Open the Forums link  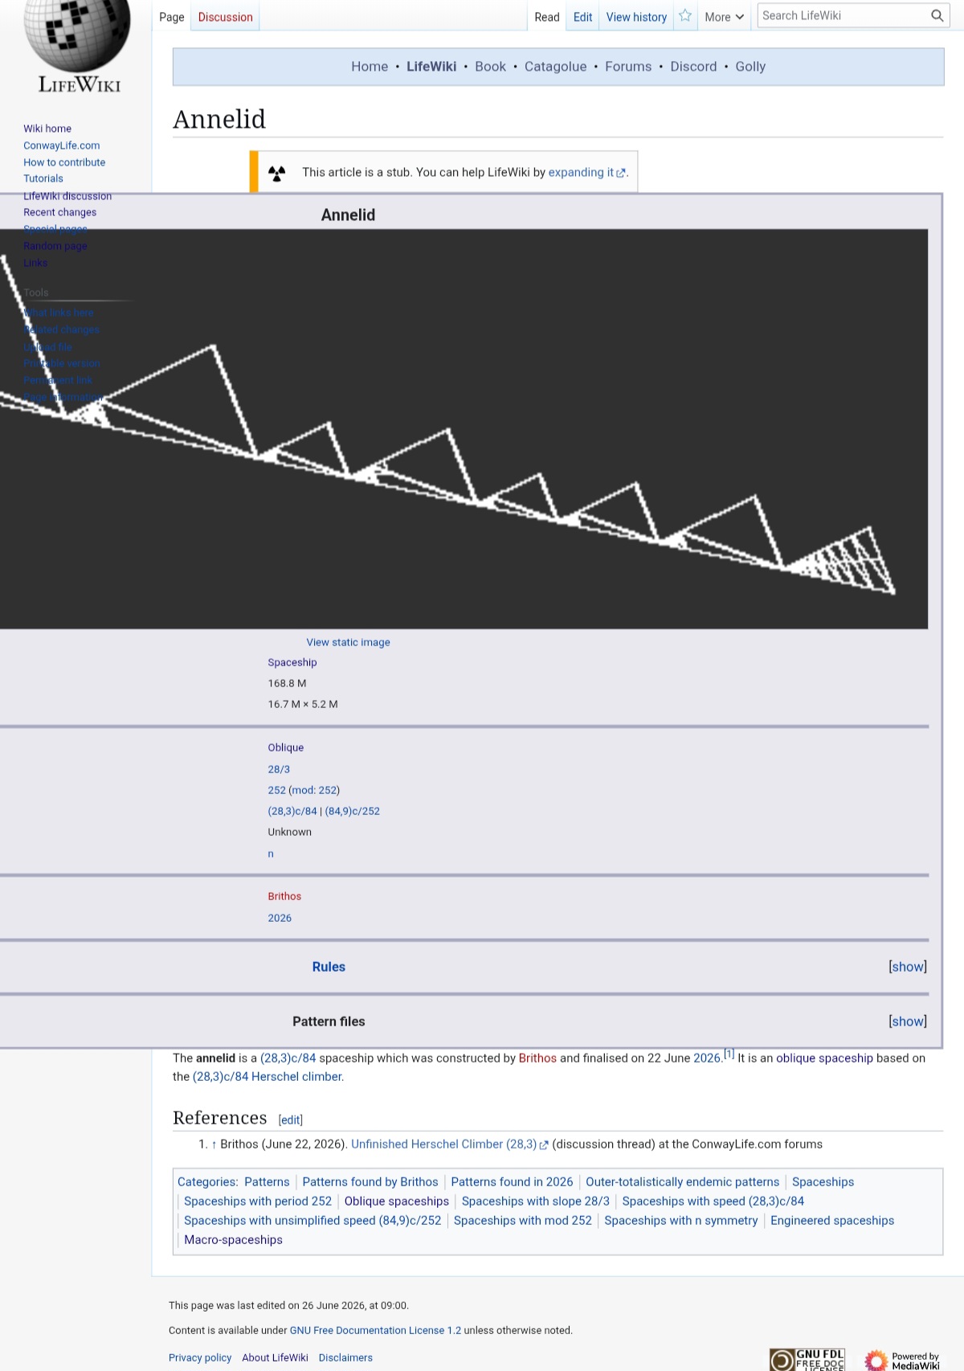point(628,67)
